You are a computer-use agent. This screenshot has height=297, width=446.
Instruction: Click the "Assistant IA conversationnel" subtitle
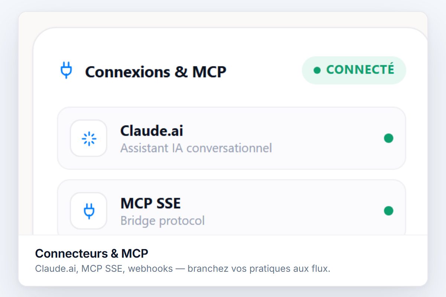(x=196, y=148)
